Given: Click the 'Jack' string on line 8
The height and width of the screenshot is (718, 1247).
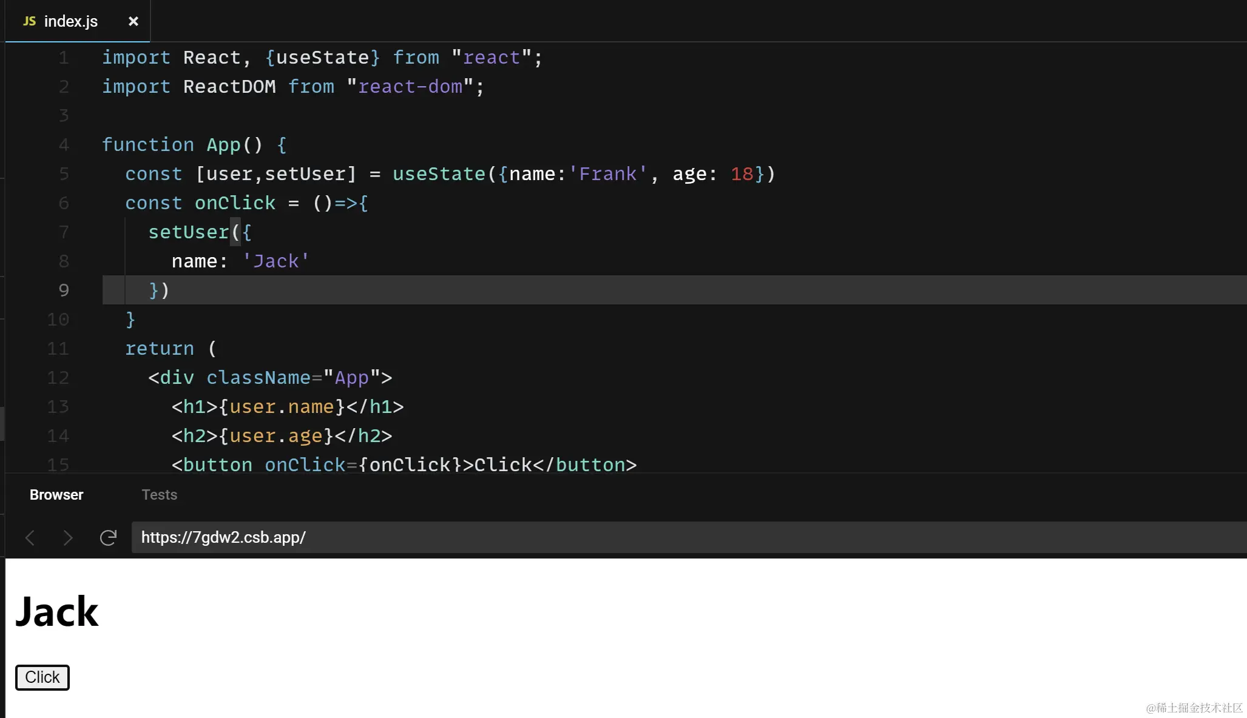Looking at the screenshot, I should [x=276, y=261].
